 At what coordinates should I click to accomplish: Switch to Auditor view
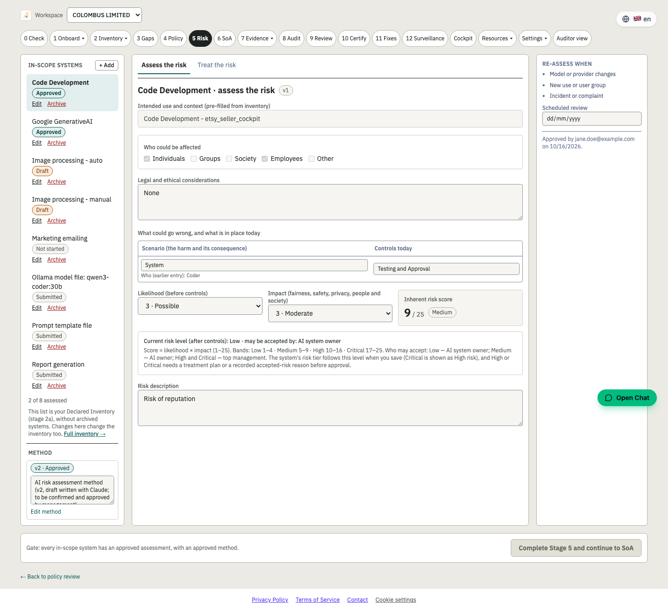point(572,38)
